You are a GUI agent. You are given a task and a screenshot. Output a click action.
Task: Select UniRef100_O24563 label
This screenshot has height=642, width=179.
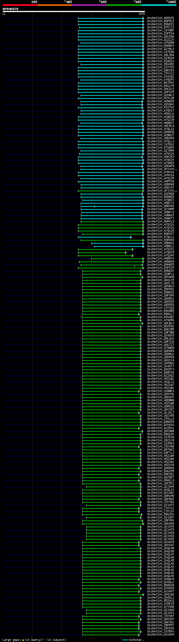[161, 444]
